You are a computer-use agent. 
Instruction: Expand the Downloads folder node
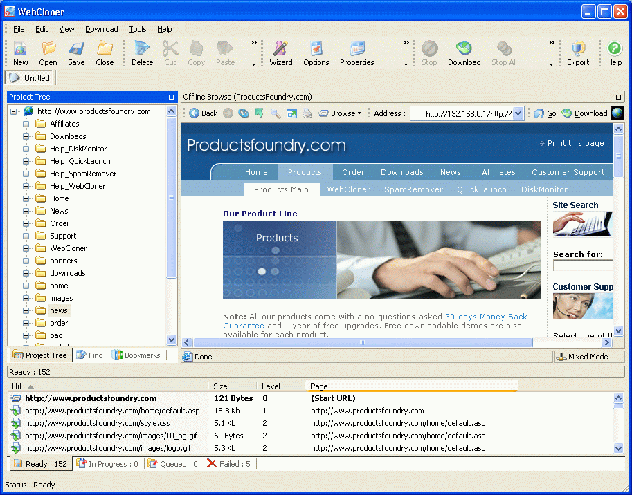click(x=26, y=136)
